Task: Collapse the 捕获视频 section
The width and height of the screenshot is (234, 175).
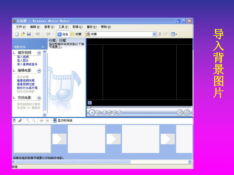Action: click(x=39, y=53)
